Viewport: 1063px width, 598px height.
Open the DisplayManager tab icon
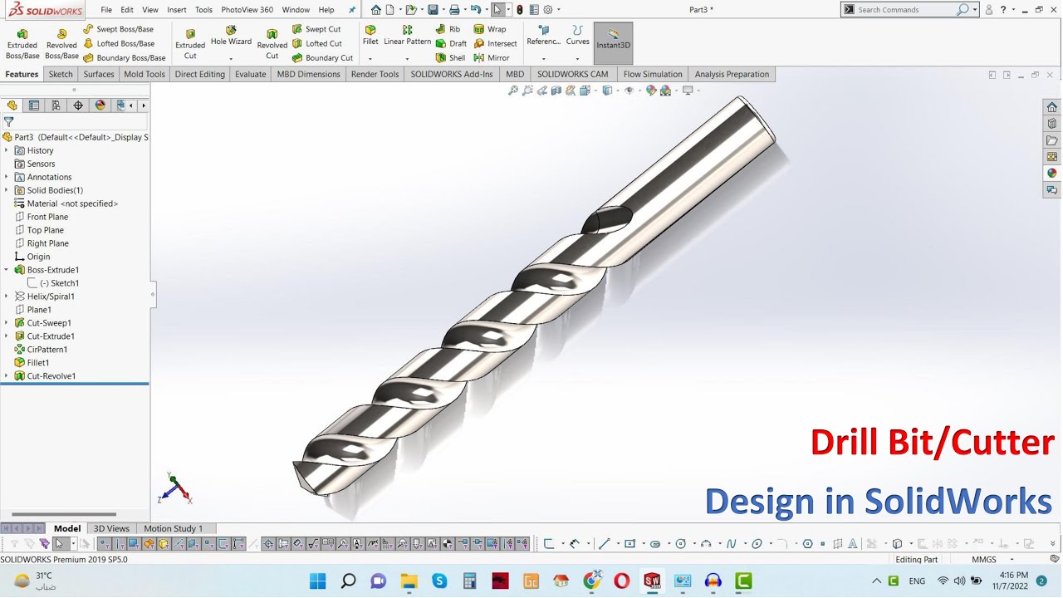[100, 105]
